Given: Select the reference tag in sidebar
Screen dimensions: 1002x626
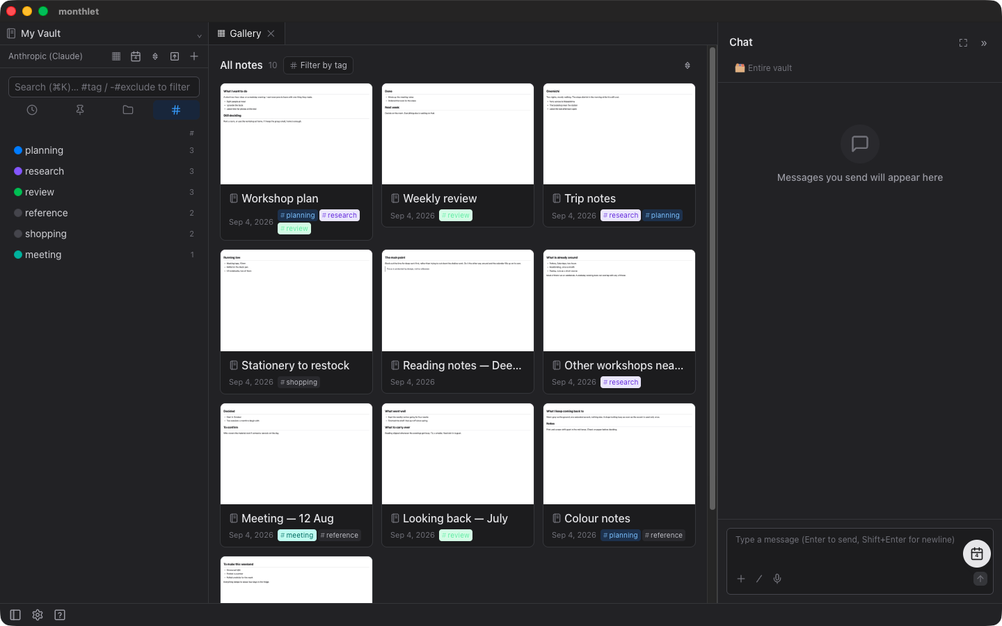Looking at the screenshot, I should click(104, 213).
